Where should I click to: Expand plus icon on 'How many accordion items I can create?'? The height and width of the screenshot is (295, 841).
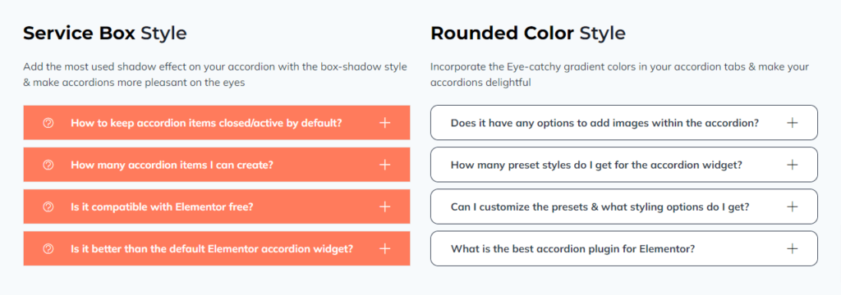tap(384, 165)
